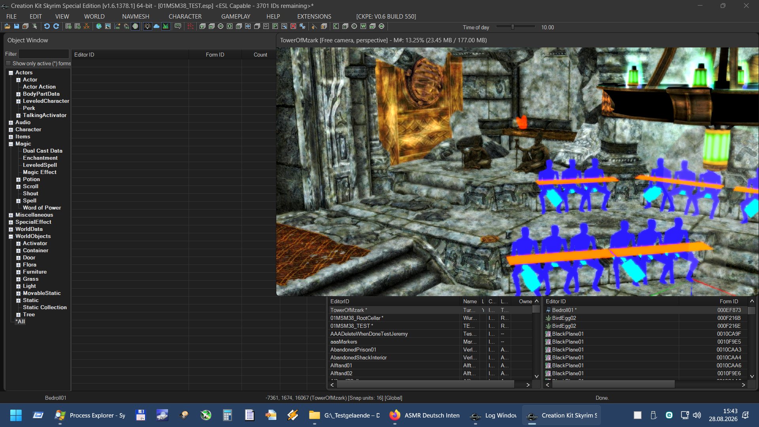The image size is (759, 427).
Task: Click the Object Window Filter text field
Action: (x=44, y=54)
